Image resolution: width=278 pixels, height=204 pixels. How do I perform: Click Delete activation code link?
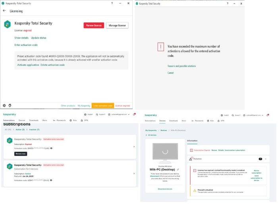(52, 65)
